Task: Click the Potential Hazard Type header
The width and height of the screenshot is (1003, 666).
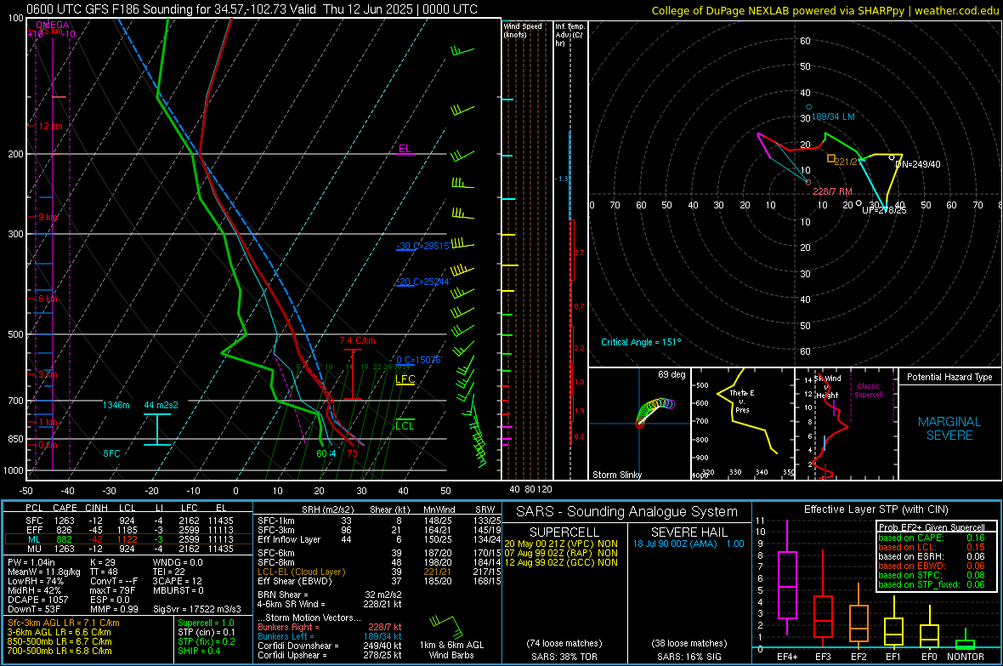Action: point(950,377)
